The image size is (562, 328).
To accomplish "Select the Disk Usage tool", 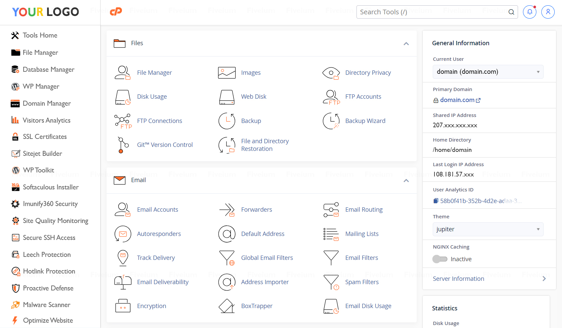I will pyautogui.click(x=152, y=96).
